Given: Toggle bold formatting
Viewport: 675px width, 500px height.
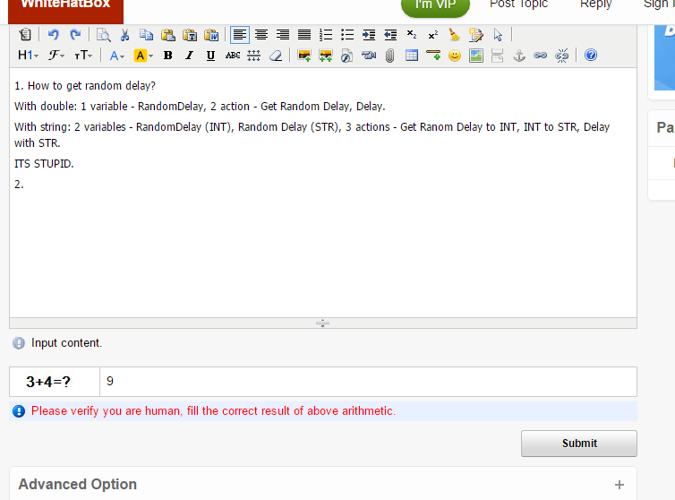Looking at the screenshot, I should 167,56.
